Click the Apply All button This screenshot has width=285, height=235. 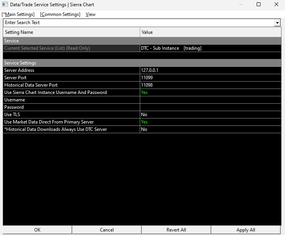click(x=246, y=230)
